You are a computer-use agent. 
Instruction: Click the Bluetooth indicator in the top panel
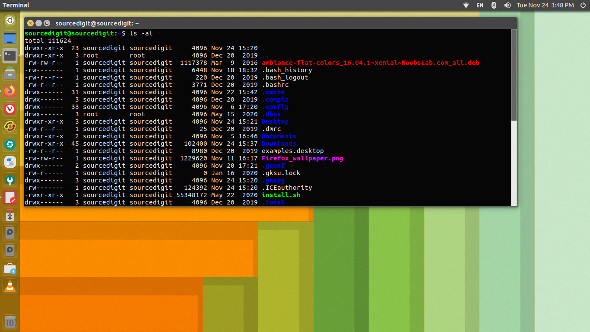(493, 5)
